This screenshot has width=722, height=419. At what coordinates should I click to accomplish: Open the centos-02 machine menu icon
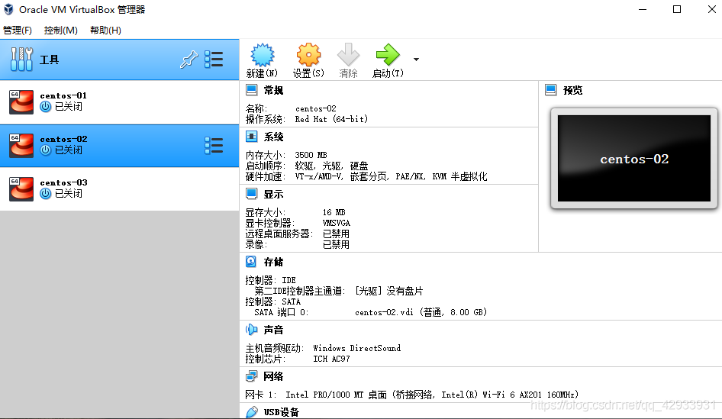[214, 146]
